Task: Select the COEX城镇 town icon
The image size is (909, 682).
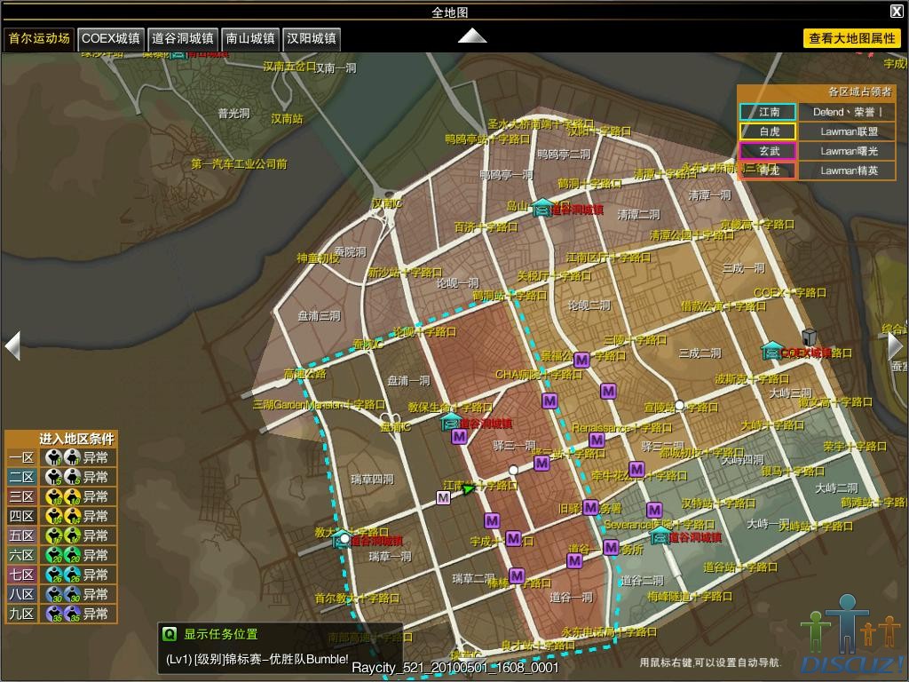Action: coord(771,350)
